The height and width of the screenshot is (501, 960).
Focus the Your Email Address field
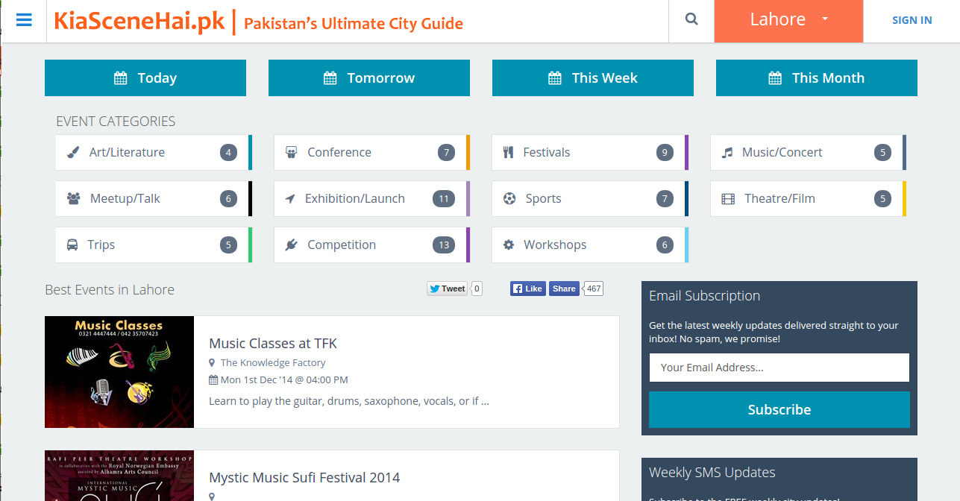779,368
